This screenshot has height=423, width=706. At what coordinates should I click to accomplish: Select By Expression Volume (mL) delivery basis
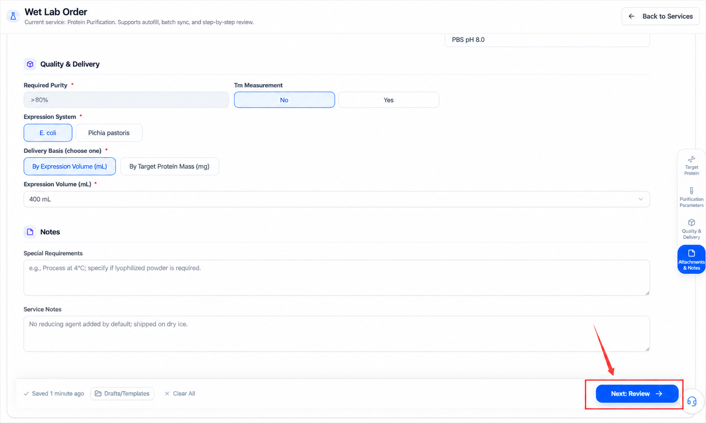coord(70,166)
